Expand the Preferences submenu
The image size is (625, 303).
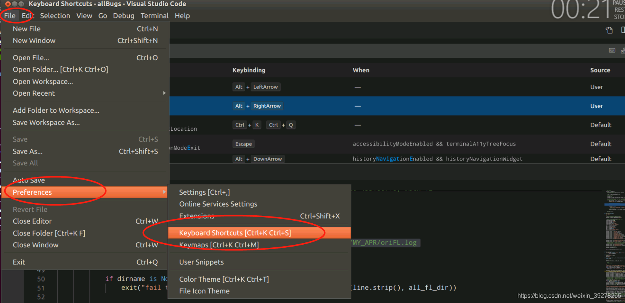(x=85, y=192)
